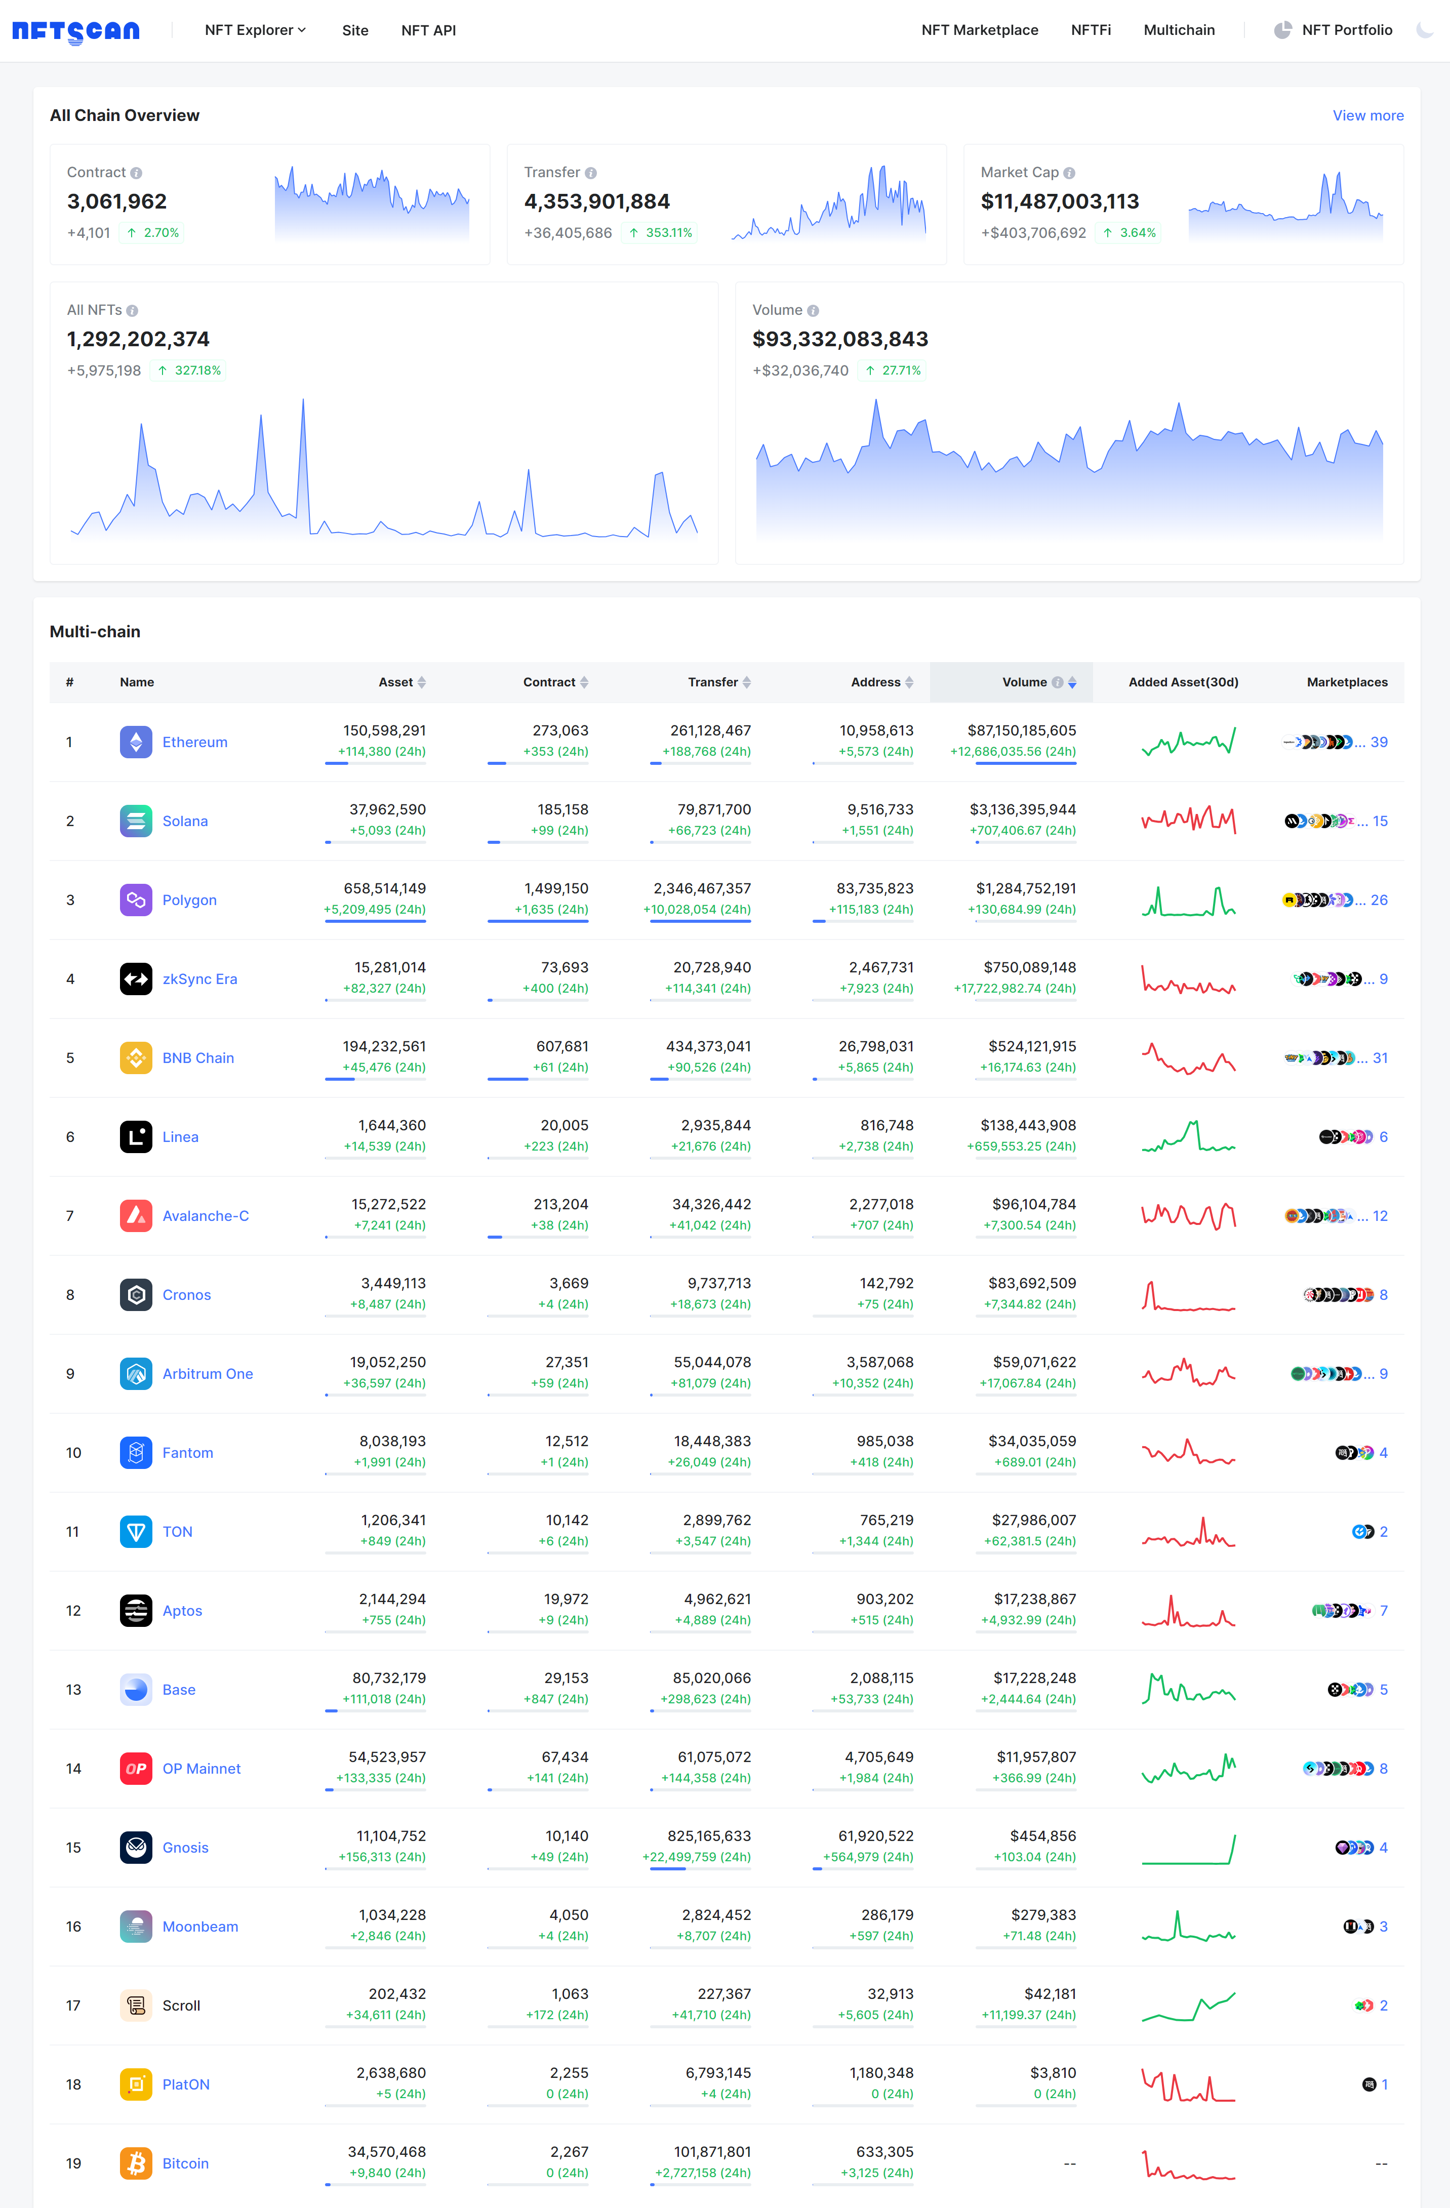Open the NFT API menu item

[429, 30]
